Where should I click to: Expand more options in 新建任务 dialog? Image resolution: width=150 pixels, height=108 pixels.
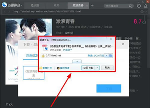click(x=77, y=62)
